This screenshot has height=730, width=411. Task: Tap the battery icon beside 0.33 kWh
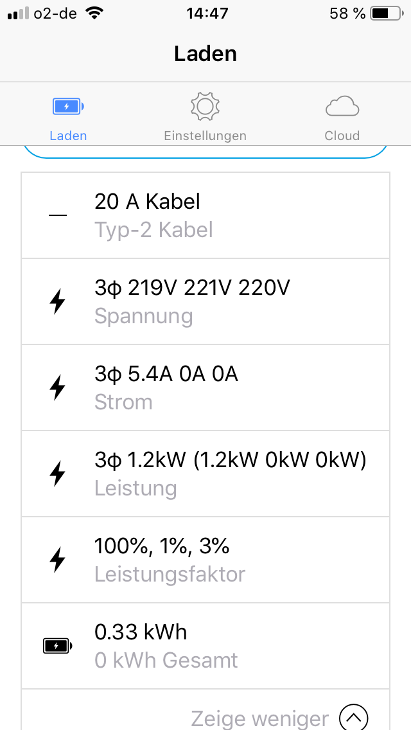pyautogui.click(x=58, y=646)
